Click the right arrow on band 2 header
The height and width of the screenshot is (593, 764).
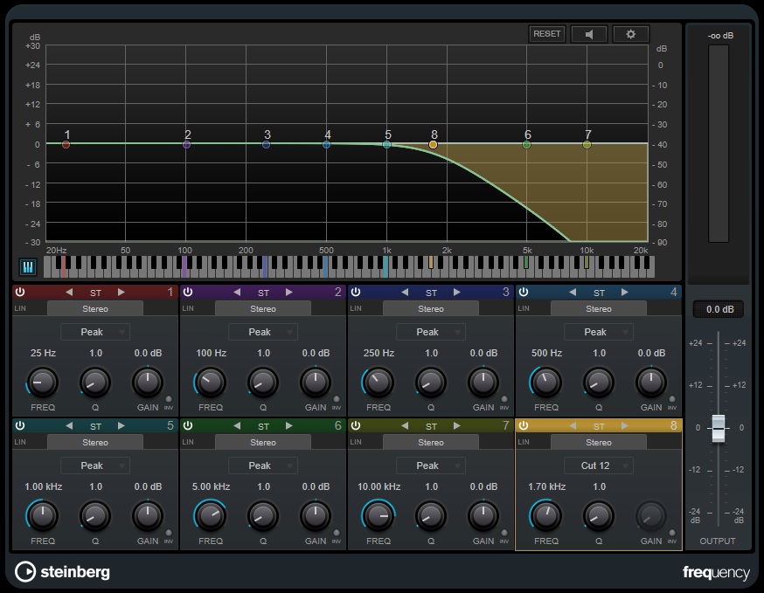tap(289, 292)
